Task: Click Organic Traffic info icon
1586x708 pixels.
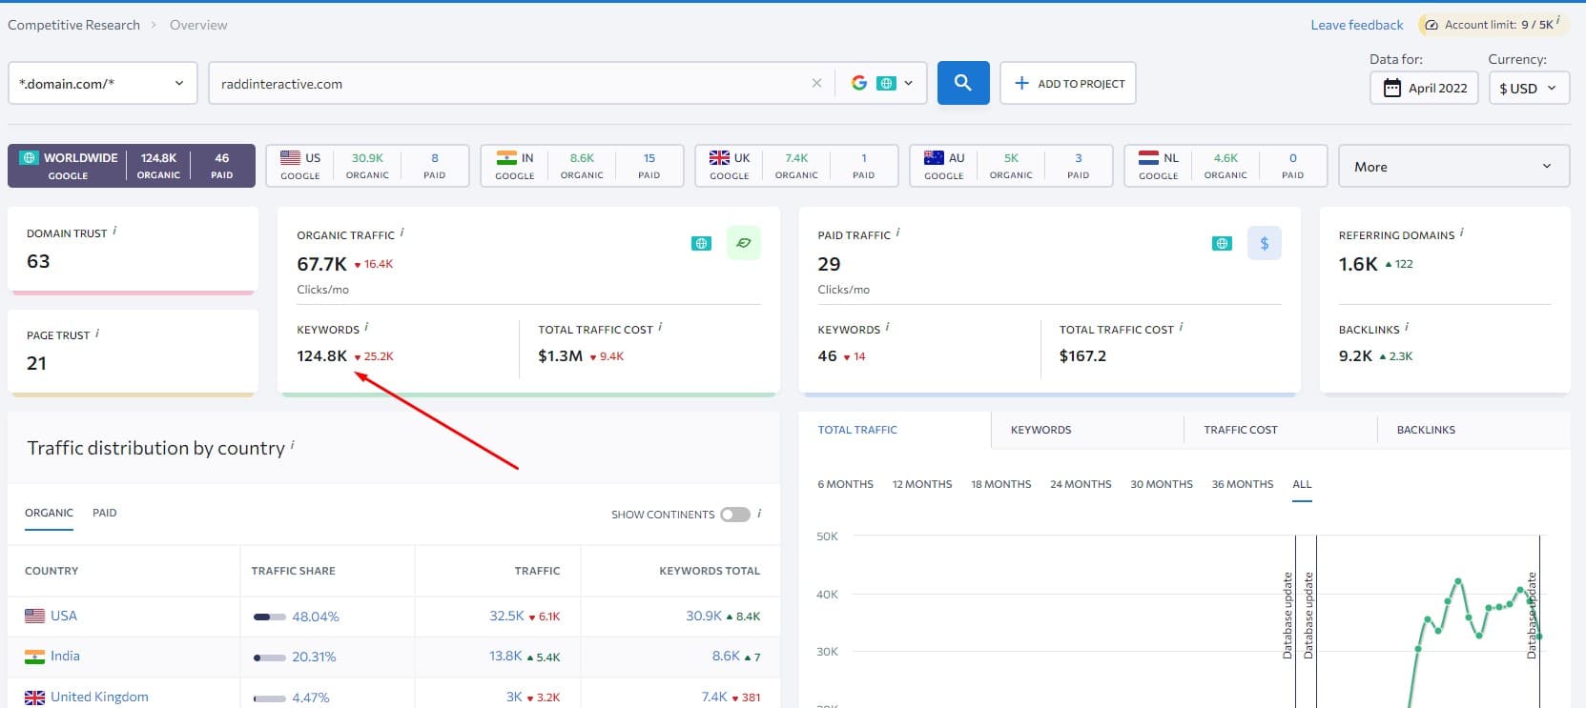Action: 402,233
